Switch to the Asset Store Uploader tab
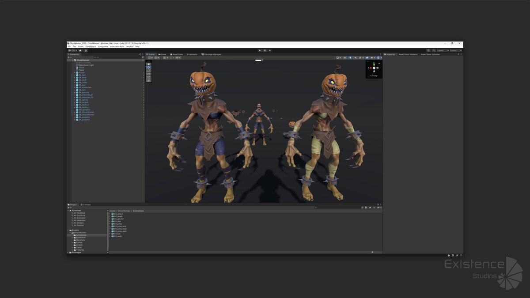Screen dimensions: 530x298 [430, 54]
